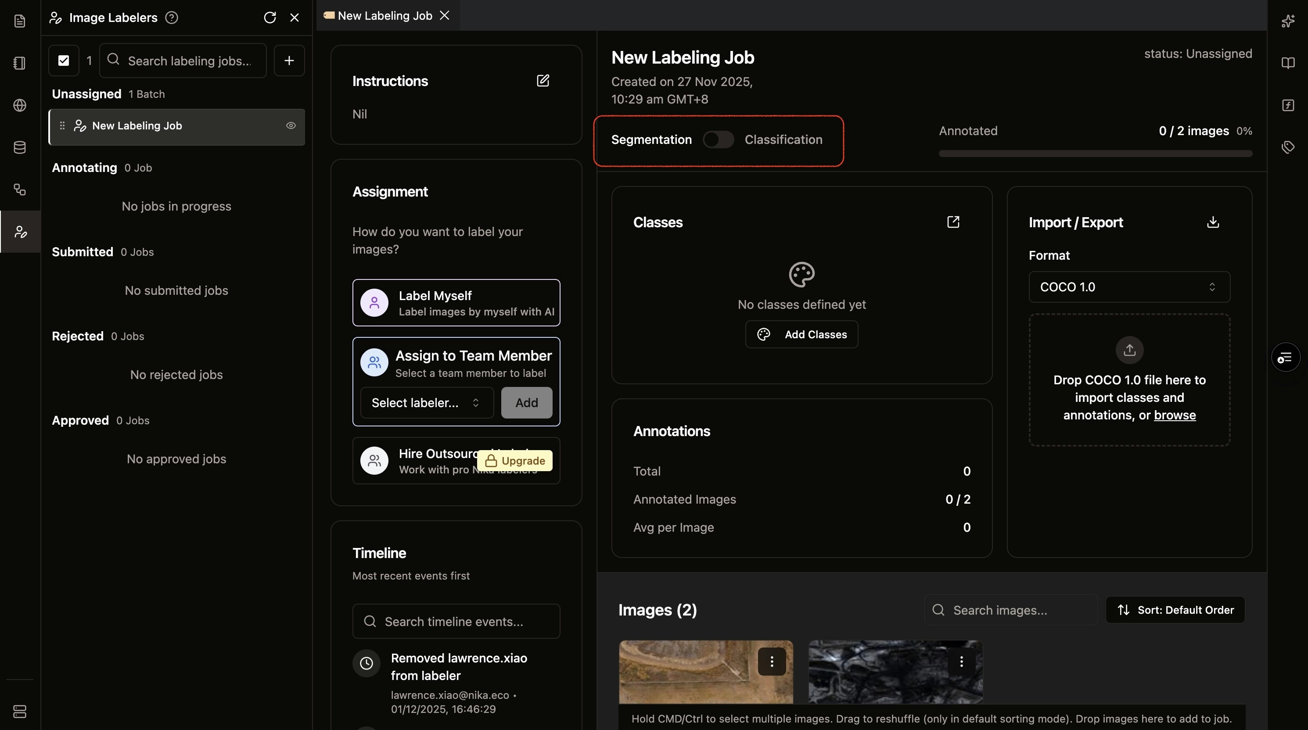Uncheck the select-all jobs checkbox
The image size is (1308, 730).
coord(64,61)
